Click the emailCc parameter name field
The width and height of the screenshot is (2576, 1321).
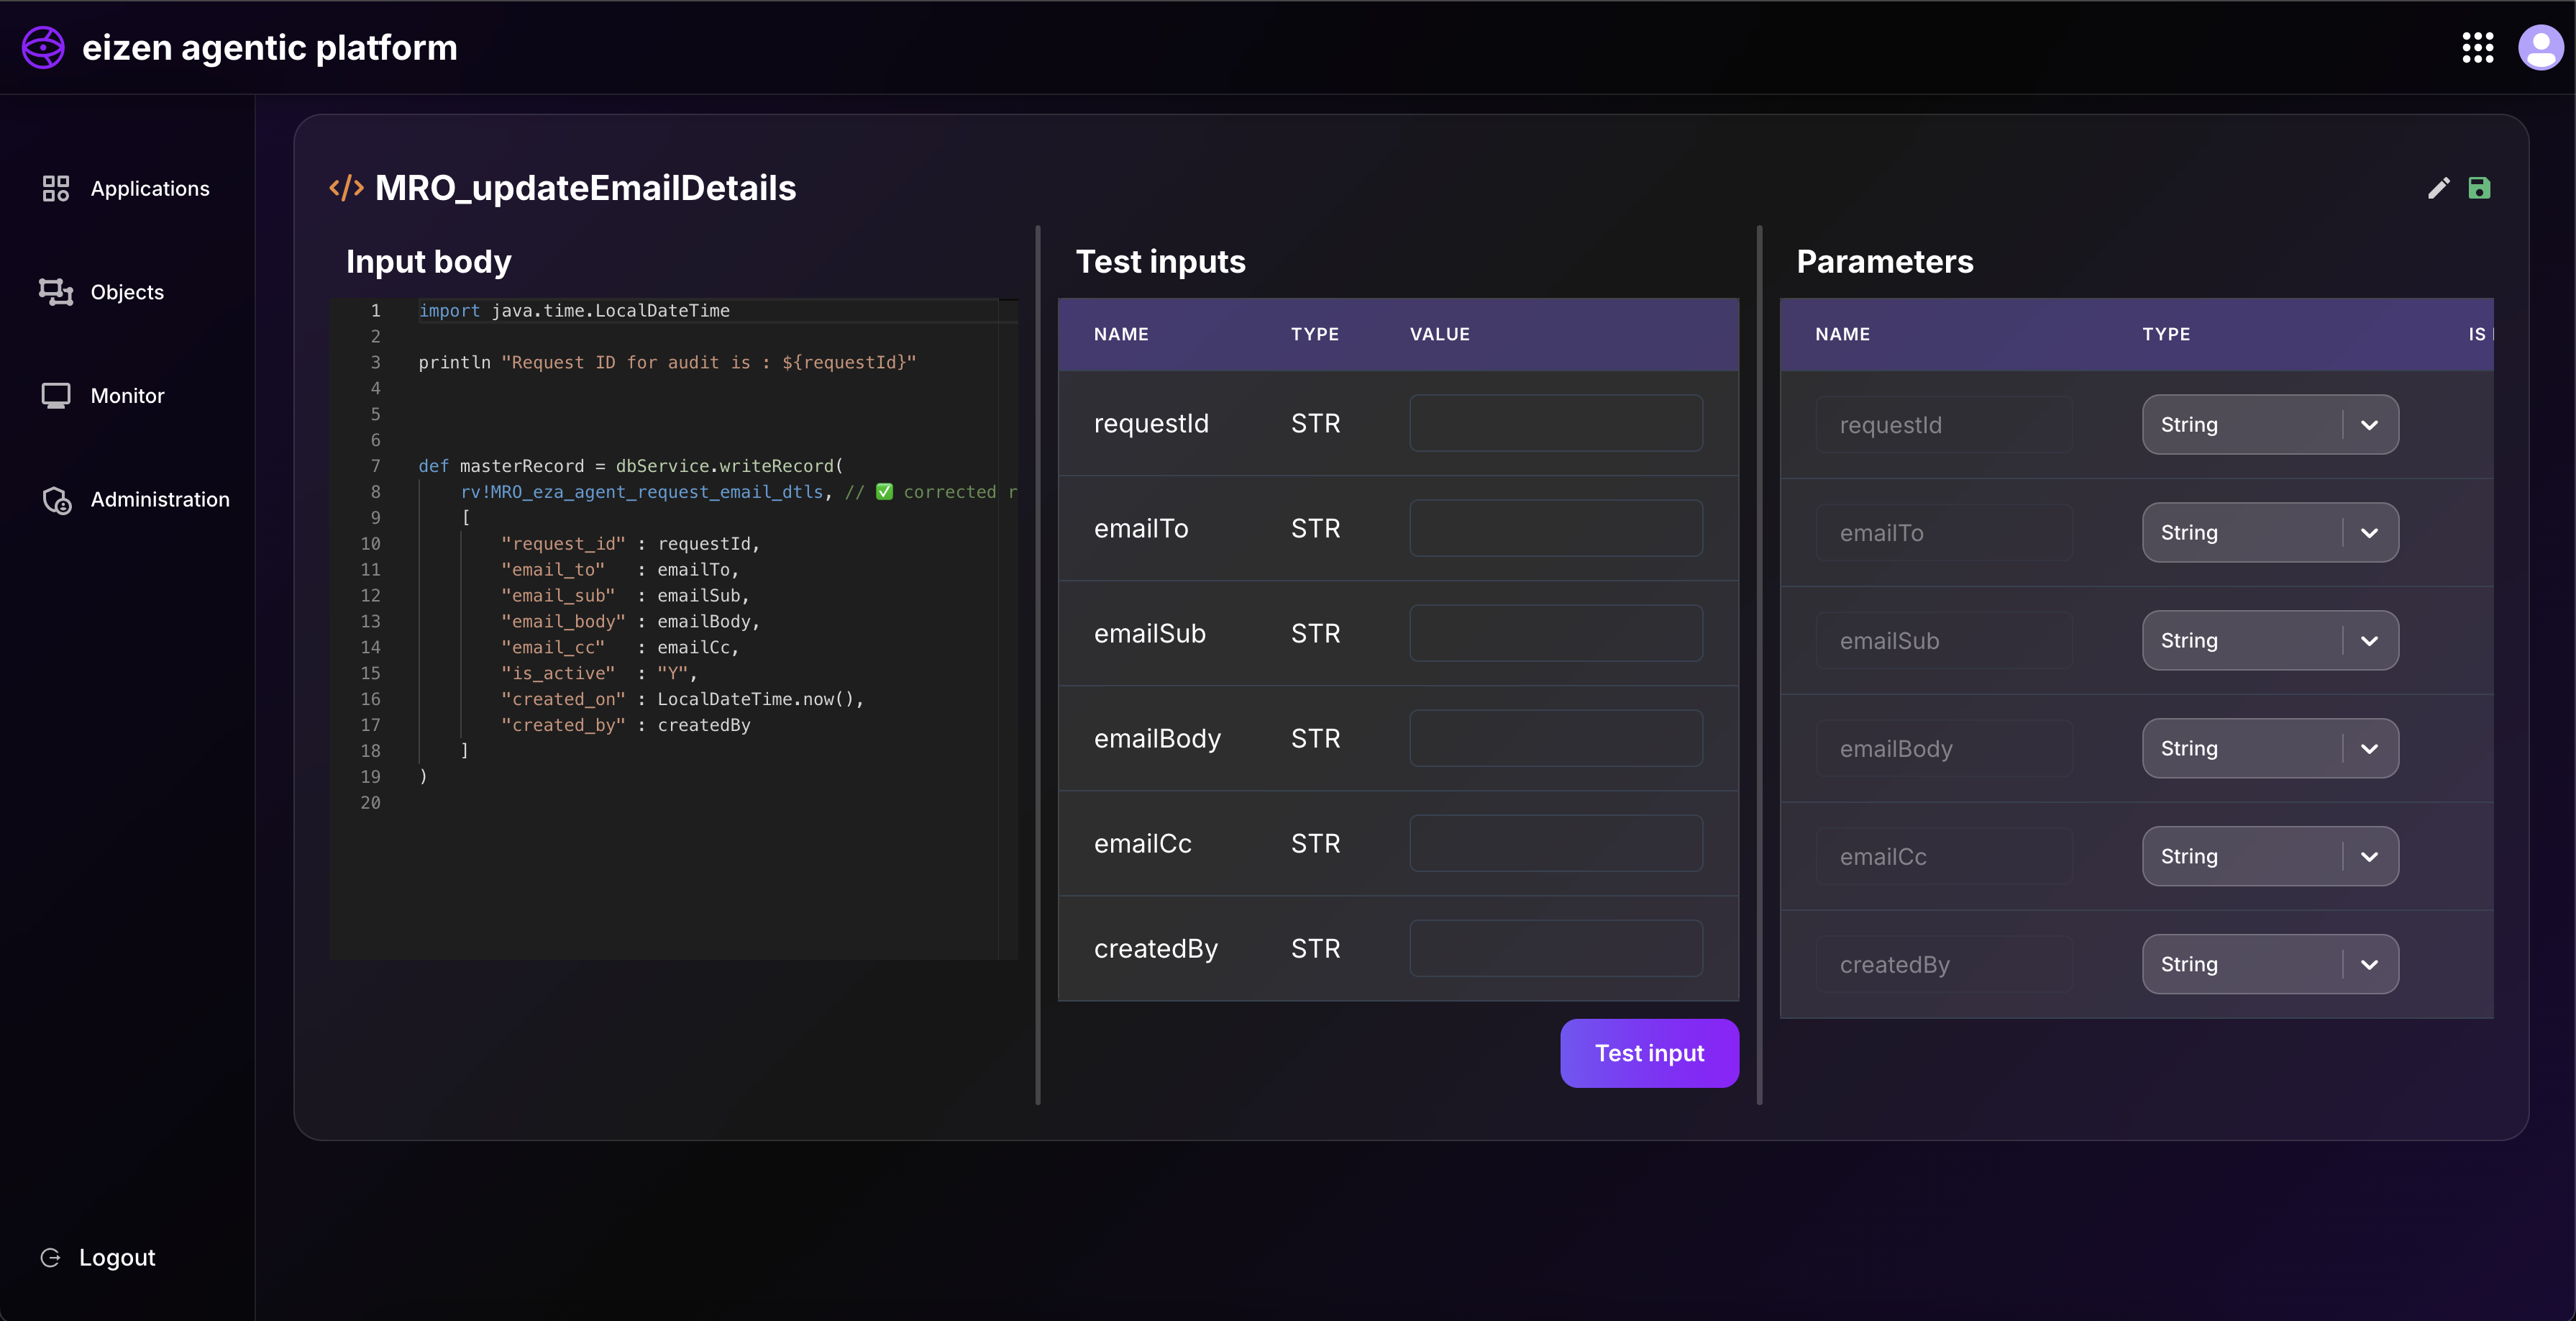[x=1943, y=857]
